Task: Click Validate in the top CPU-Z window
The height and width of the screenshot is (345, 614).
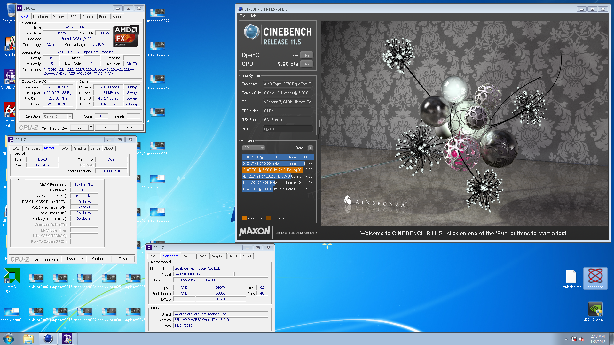Action: point(106,127)
